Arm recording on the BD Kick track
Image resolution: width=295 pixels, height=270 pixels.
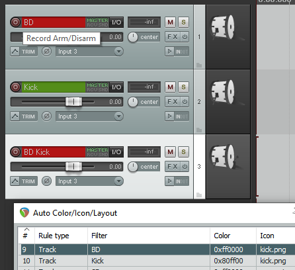click(15, 152)
